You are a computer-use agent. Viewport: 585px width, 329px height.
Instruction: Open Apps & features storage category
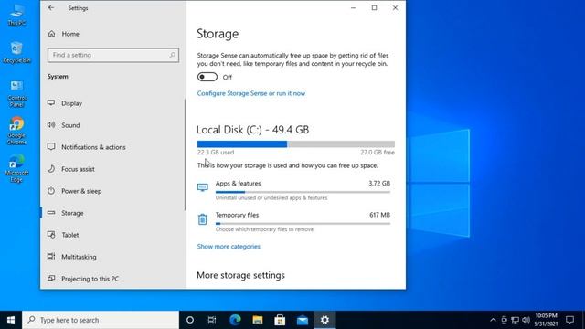[x=293, y=190]
